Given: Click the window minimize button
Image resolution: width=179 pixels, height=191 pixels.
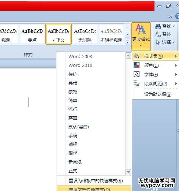Looking at the screenshot, I should [x=159, y=6].
